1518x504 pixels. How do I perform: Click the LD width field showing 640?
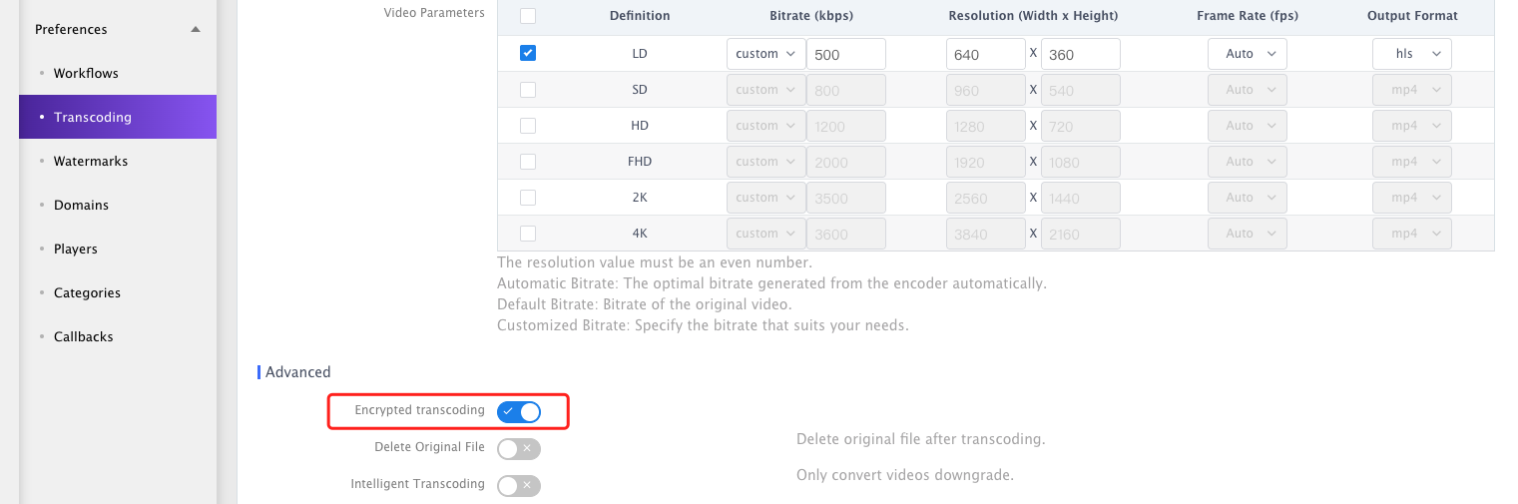(x=986, y=54)
